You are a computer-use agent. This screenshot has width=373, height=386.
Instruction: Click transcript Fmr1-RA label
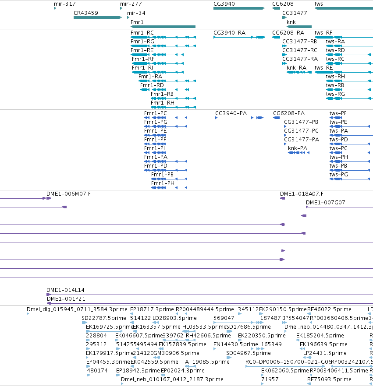tap(150, 76)
